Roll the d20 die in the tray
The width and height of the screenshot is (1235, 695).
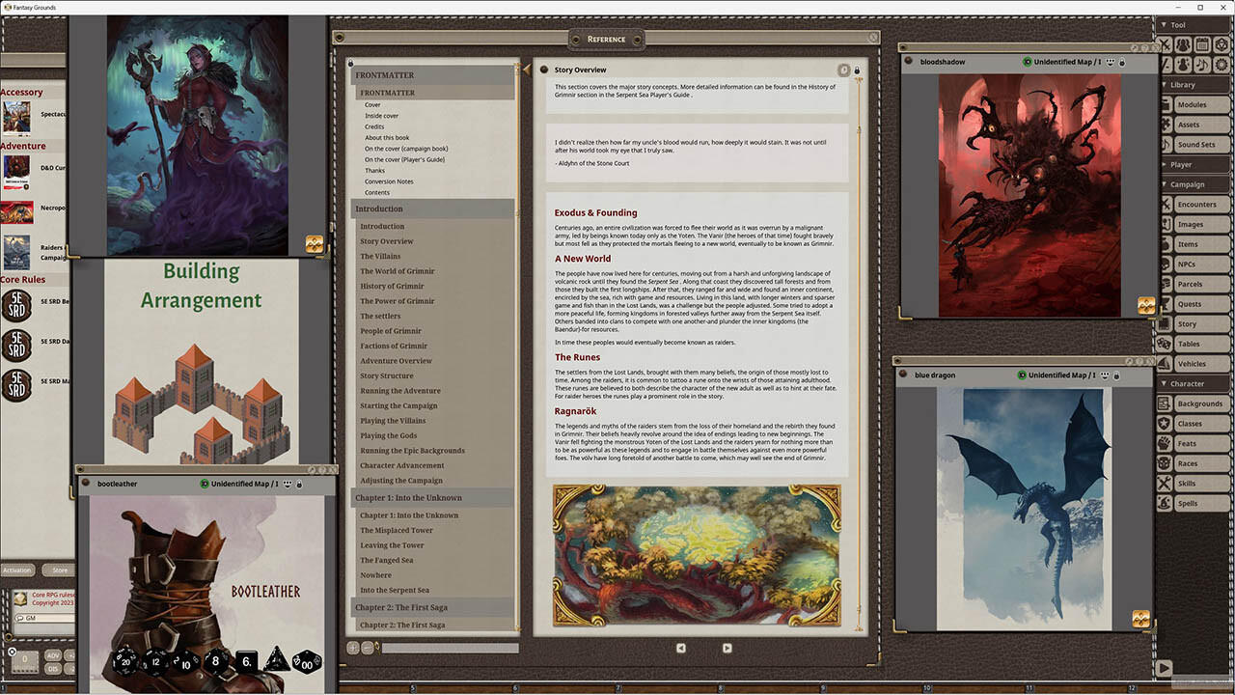click(x=125, y=663)
